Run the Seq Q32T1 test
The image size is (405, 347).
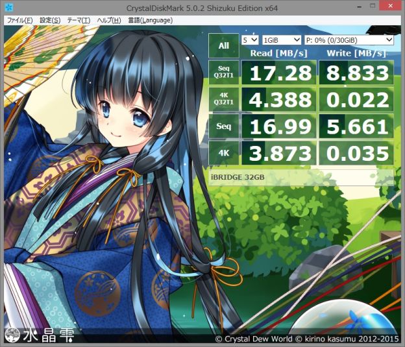[224, 72]
